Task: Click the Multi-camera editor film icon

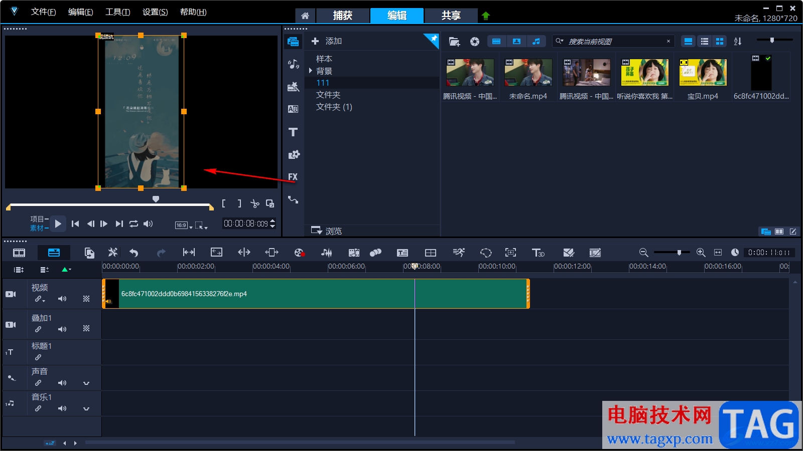Action: click(595, 253)
